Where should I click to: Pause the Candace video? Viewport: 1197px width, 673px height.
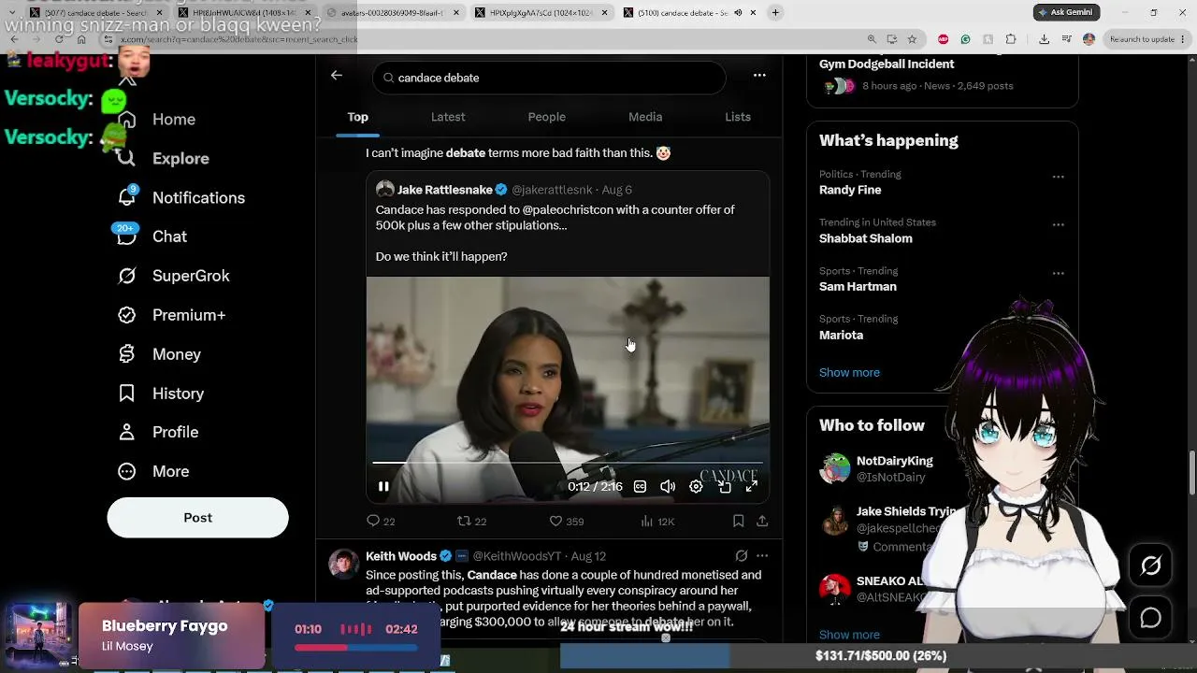(x=383, y=487)
